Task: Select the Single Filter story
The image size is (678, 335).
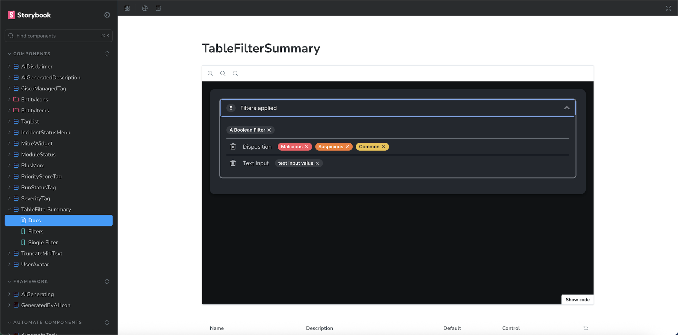Action: click(x=42, y=242)
